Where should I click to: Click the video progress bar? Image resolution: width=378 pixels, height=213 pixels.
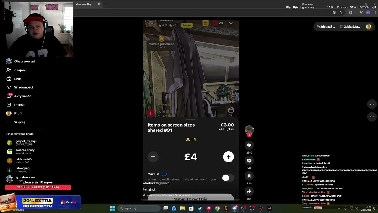tap(191, 200)
